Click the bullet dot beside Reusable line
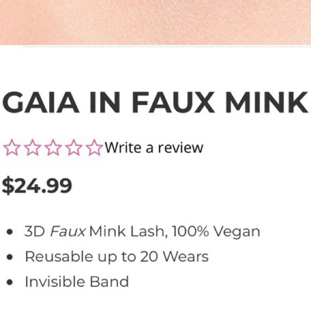 coord(10,257)
